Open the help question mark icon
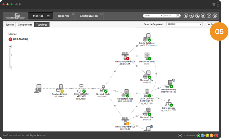This screenshot has width=229, height=139. coord(209,16)
